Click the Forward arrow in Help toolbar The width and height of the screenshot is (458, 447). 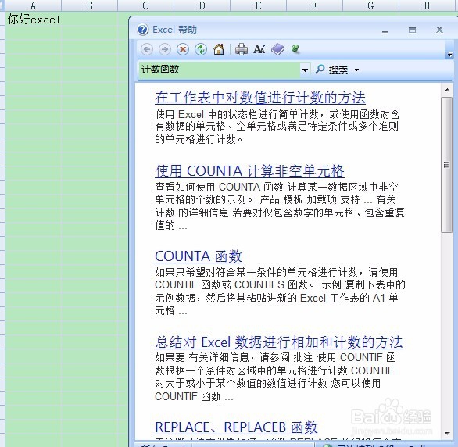(x=165, y=49)
